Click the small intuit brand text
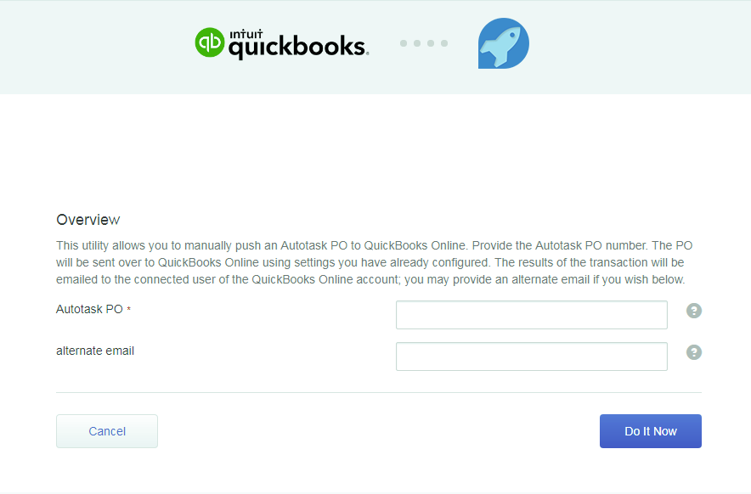751x494 pixels. (x=246, y=34)
